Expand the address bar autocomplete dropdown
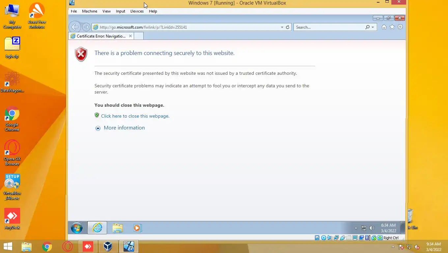This screenshot has width=448, height=253. click(x=282, y=27)
